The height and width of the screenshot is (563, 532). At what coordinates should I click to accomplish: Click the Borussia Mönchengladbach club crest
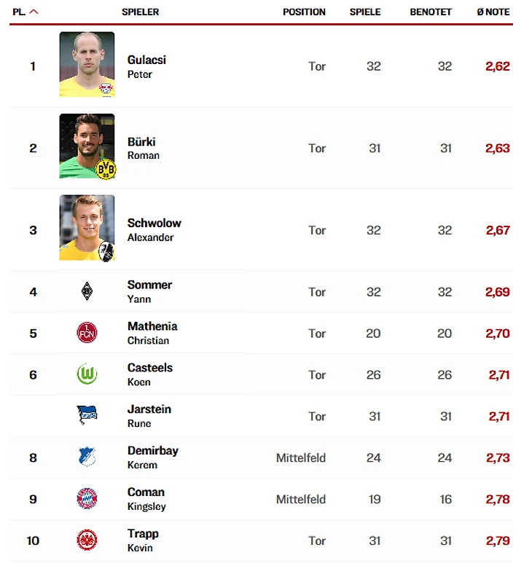[x=87, y=292]
